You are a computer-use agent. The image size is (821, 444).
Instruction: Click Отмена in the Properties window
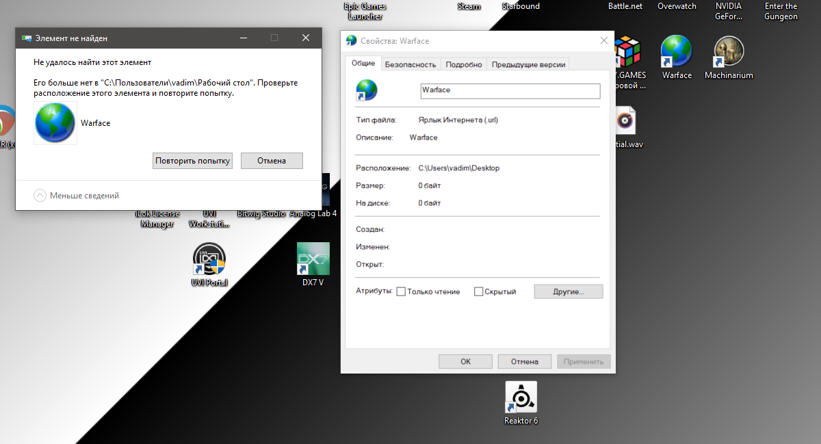pyautogui.click(x=525, y=361)
